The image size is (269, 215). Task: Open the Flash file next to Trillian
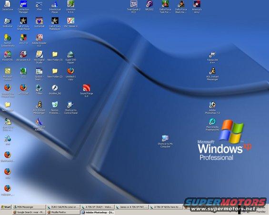(x=55, y=90)
